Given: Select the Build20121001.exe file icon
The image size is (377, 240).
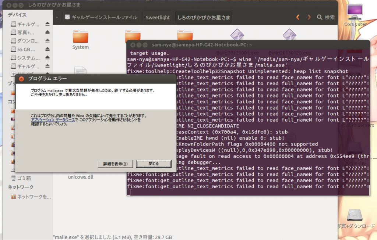Looking at the screenshot, I should pos(237,35).
